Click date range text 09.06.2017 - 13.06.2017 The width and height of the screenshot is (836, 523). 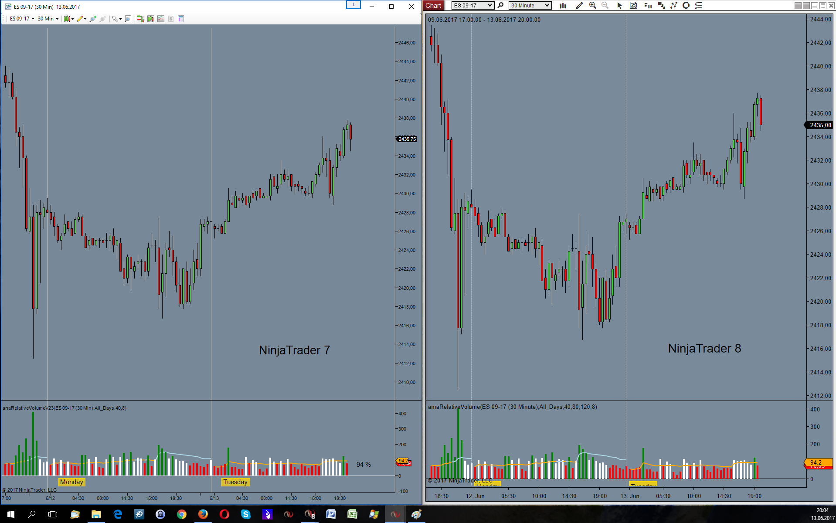pos(484,20)
